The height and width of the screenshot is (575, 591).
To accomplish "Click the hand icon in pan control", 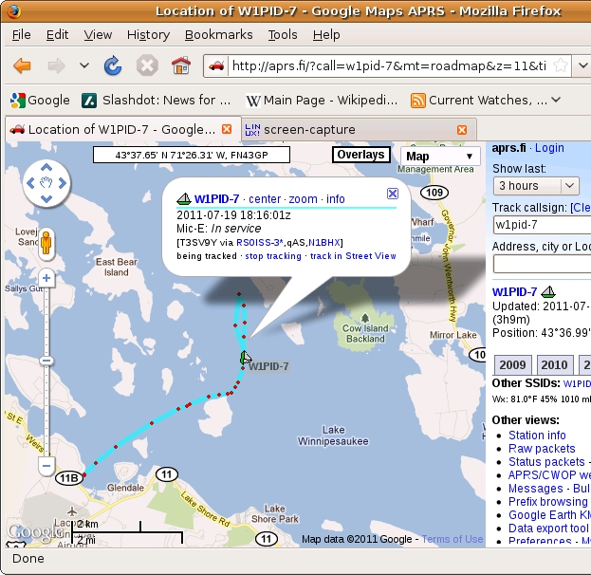I will click(x=46, y=183).
